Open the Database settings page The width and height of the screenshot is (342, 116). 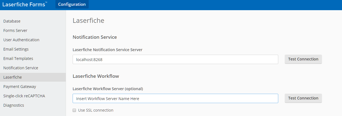pyautogui.click(x=12, y=21)
